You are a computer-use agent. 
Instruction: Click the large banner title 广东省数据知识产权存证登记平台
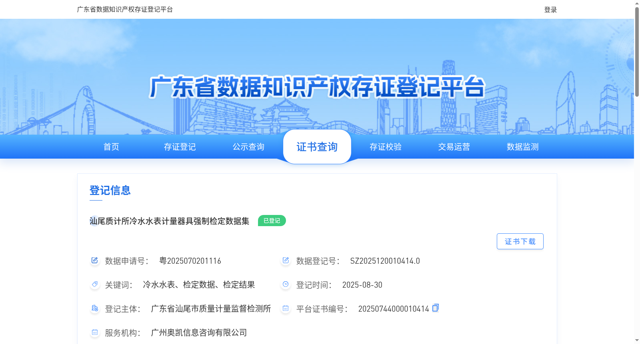pyautogui.click(x=317, y=87)
